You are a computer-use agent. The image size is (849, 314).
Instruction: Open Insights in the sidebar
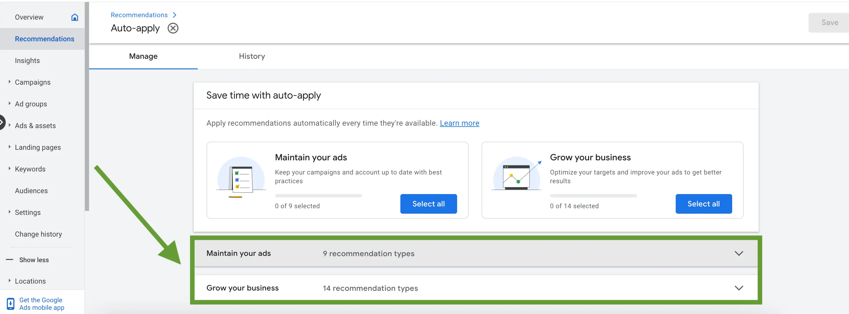[27, 61]
